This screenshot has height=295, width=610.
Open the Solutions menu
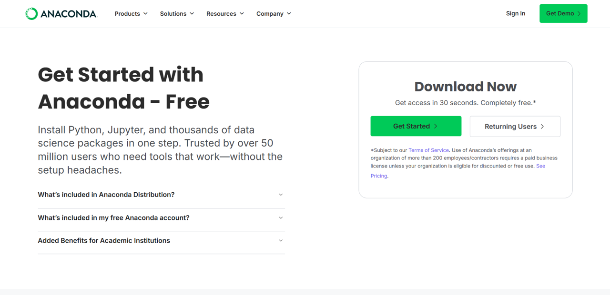click(x=173, y=14)
